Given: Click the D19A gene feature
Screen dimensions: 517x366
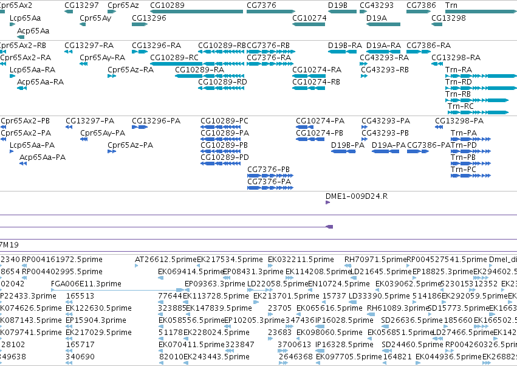Looking at the screenshot, I should pyautogui.click(x=383, y=24).
